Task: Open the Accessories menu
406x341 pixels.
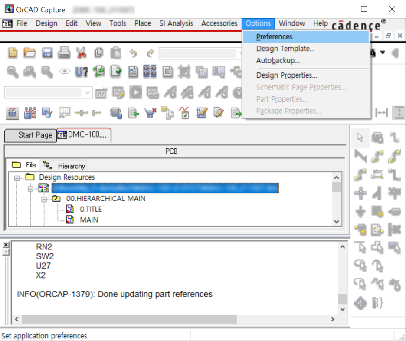Action: pyautogui.click(x=219, y=23)
